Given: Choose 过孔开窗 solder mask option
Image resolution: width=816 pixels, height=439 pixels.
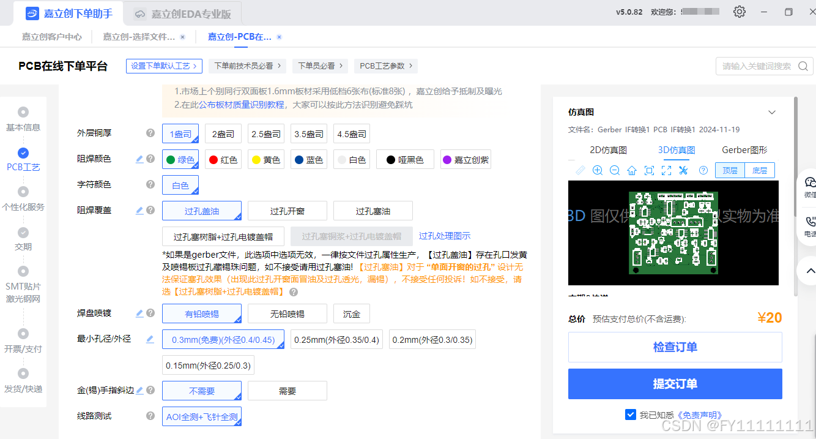Looking at the screenshot, I should (x=287, y=211).
